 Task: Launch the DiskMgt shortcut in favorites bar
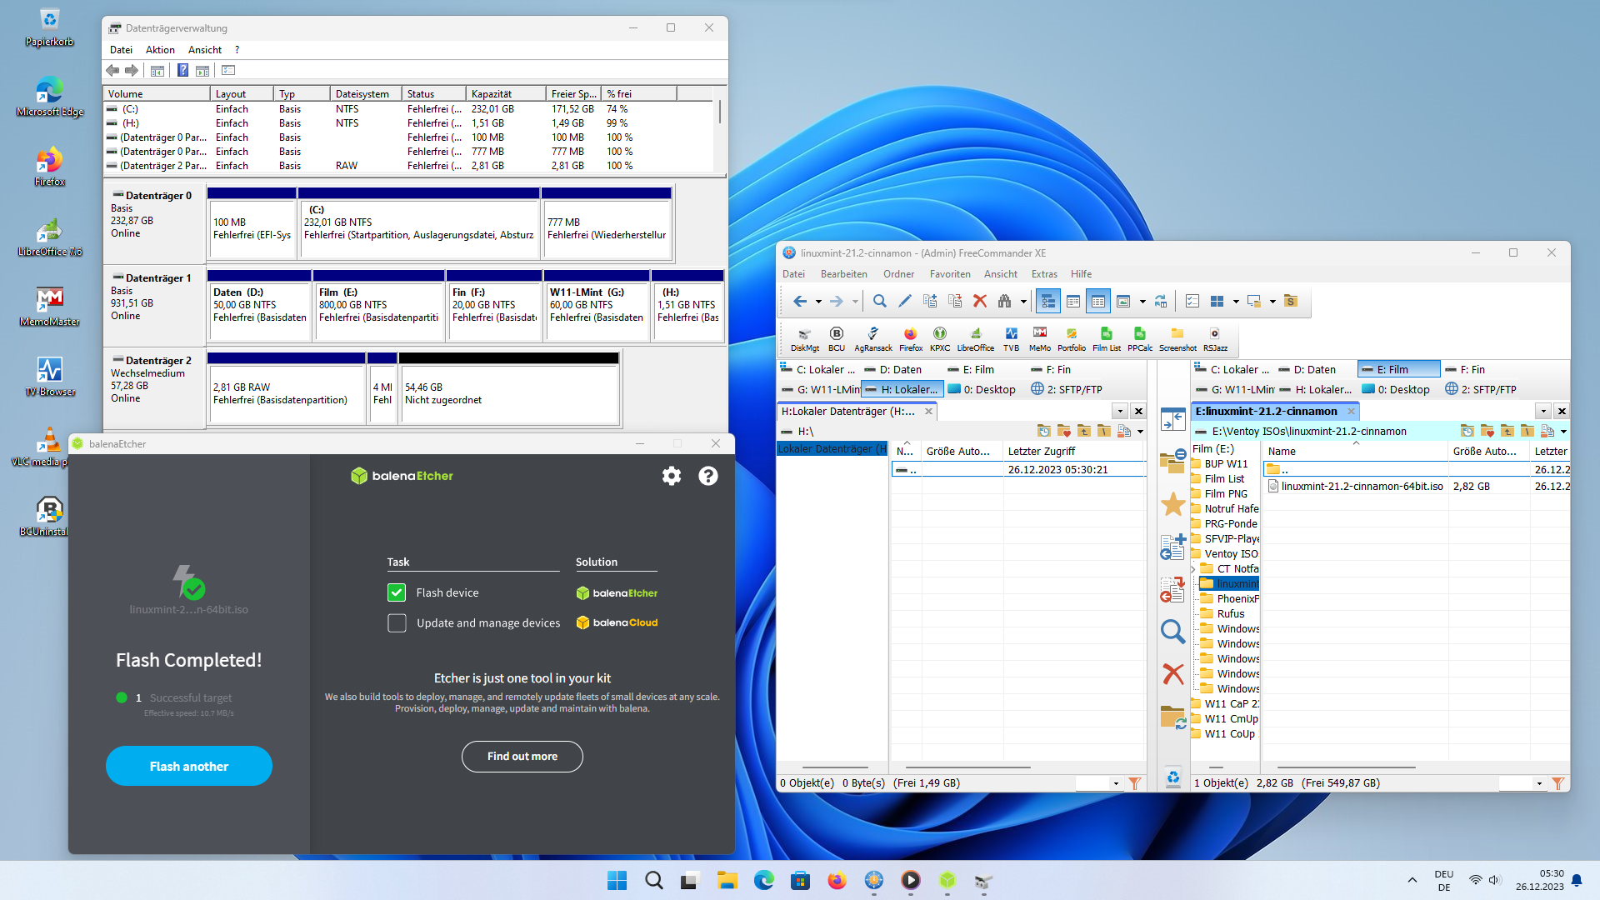804,339
